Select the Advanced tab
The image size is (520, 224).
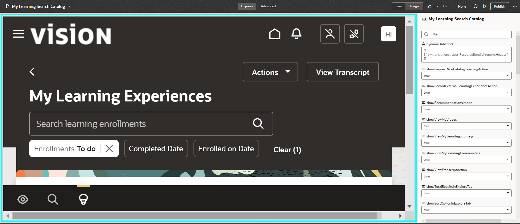point(268,6)
